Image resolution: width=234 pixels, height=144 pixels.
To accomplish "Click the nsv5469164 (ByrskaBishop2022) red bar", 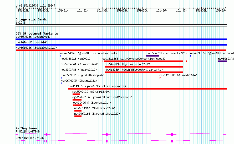I will click(78, 116).
